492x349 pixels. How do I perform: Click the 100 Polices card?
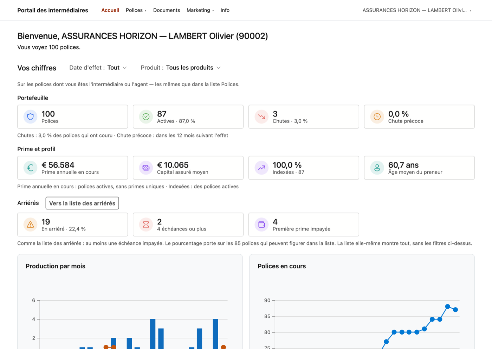tap(73, 117)
